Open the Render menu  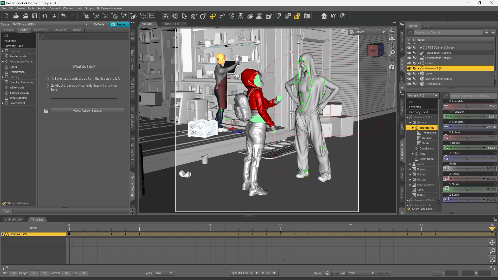click(x=42, y=8)
